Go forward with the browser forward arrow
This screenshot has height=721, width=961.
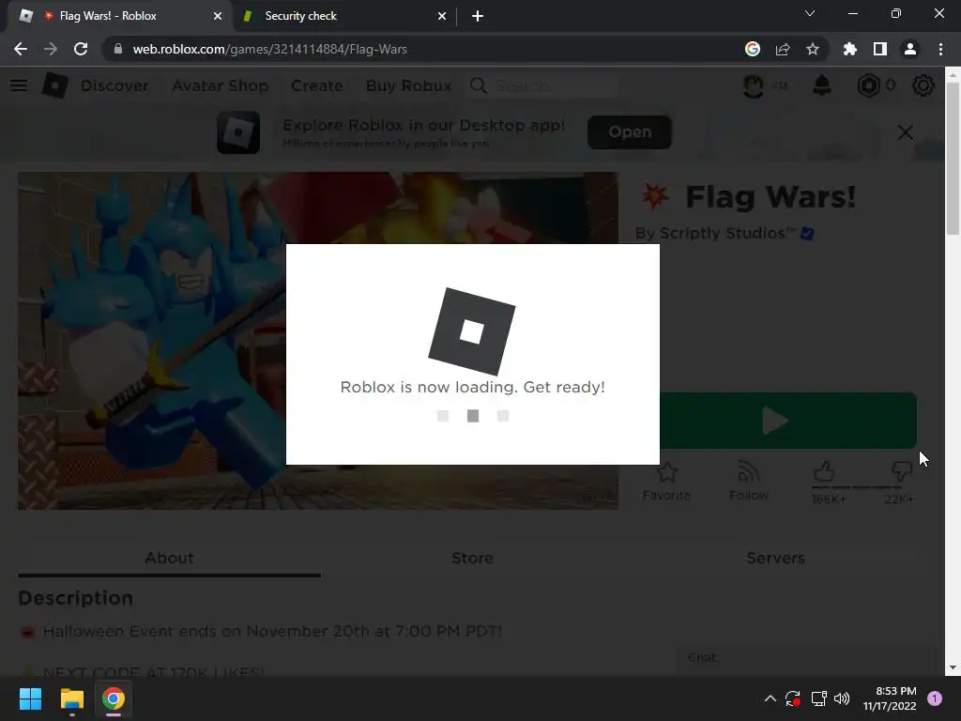tap(51, 49)
